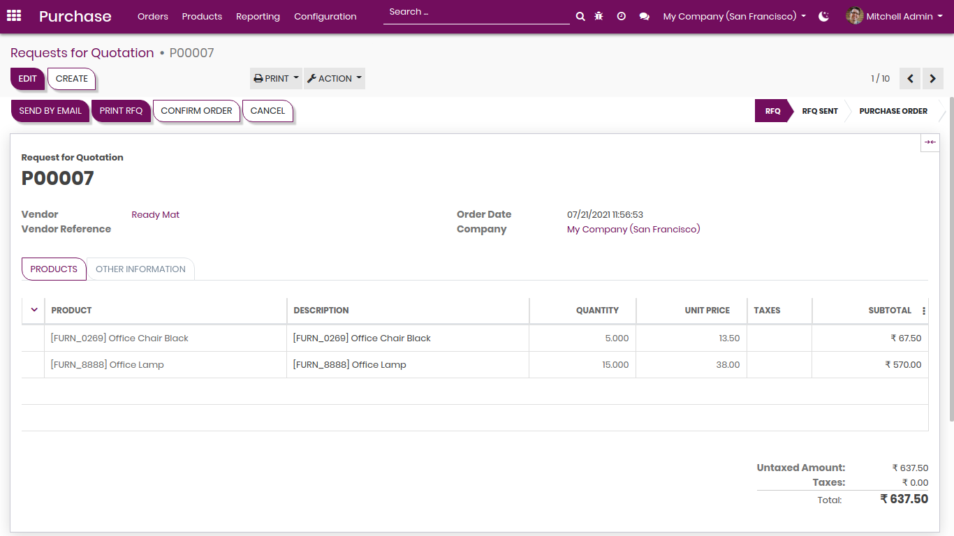This screenshot has height=536, width=954.
Task: Click the Create button
Action: click(71, 79)
